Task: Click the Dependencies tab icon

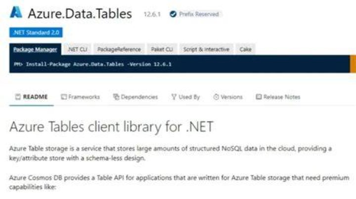Action: point(116,97)
